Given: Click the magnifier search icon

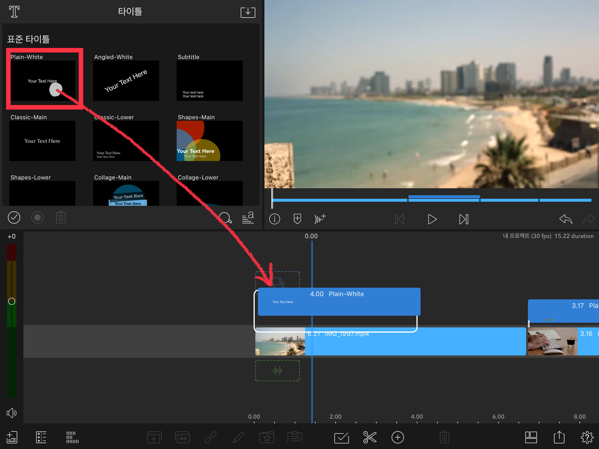Looking at the screenshot, I should click(225, 218).
